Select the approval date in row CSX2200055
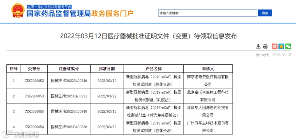This screenshot has height=140, width=296. (x=107, y=111)
